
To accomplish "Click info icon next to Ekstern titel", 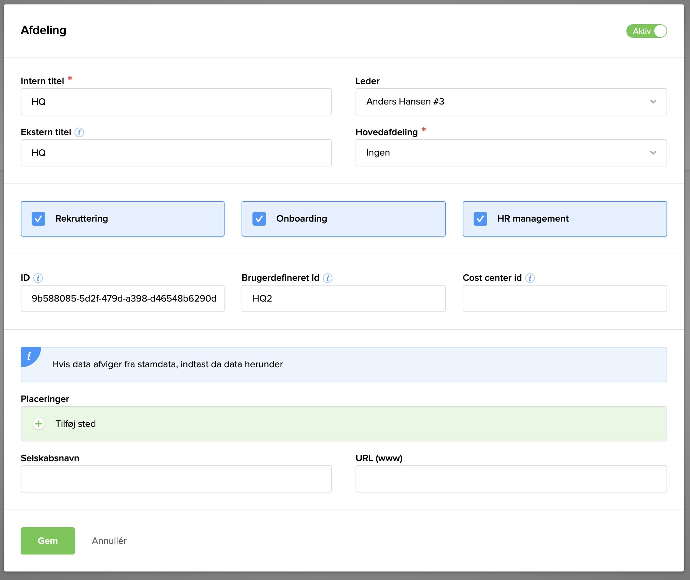I will coord(79,132).
